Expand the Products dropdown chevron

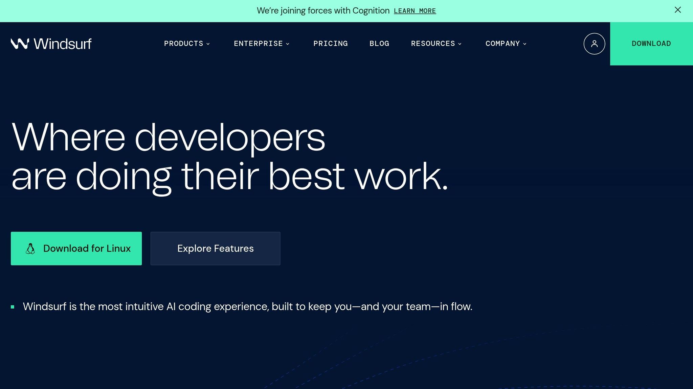click(208, 44)
